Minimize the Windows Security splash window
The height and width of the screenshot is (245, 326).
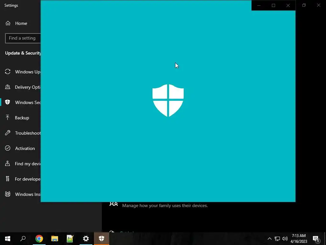coord(259,5)
